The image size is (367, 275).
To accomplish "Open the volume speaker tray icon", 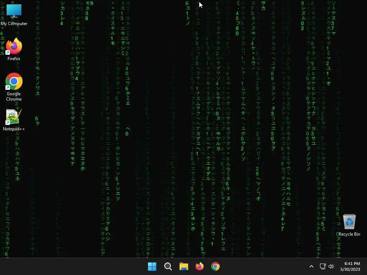I will [331, 266].
